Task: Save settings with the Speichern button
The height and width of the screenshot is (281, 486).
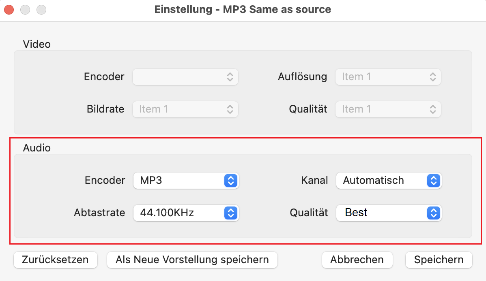Action: click(439, 260)
